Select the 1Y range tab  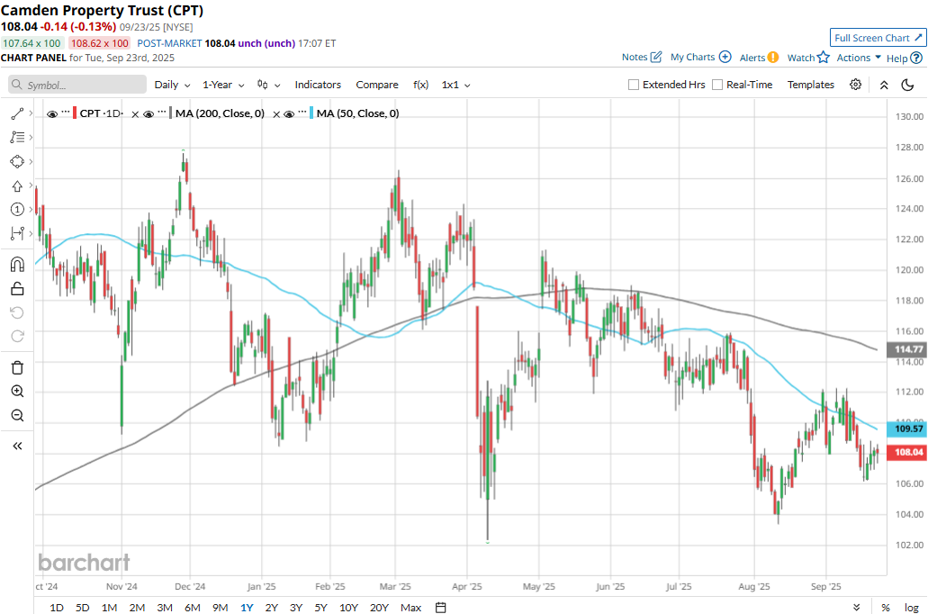(x=247, y=608)
